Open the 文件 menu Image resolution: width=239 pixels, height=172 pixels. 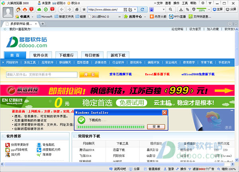pos(160,3)
